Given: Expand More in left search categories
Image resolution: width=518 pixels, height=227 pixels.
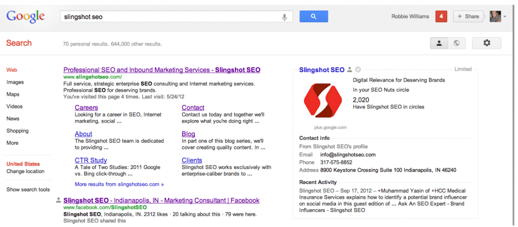Looking at the screenshot, I should tap(12, 143).
